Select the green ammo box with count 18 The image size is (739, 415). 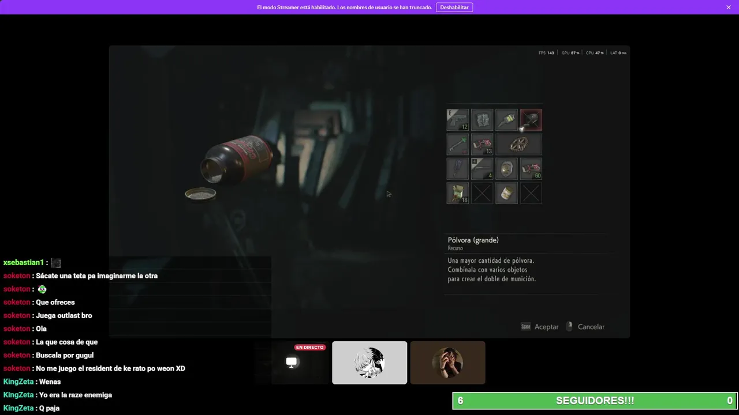(x=458, y=193)
